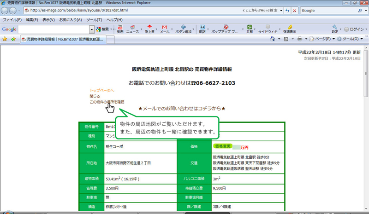
Task: Click the 翻訳 translate icon
Action: pos(202,29)
